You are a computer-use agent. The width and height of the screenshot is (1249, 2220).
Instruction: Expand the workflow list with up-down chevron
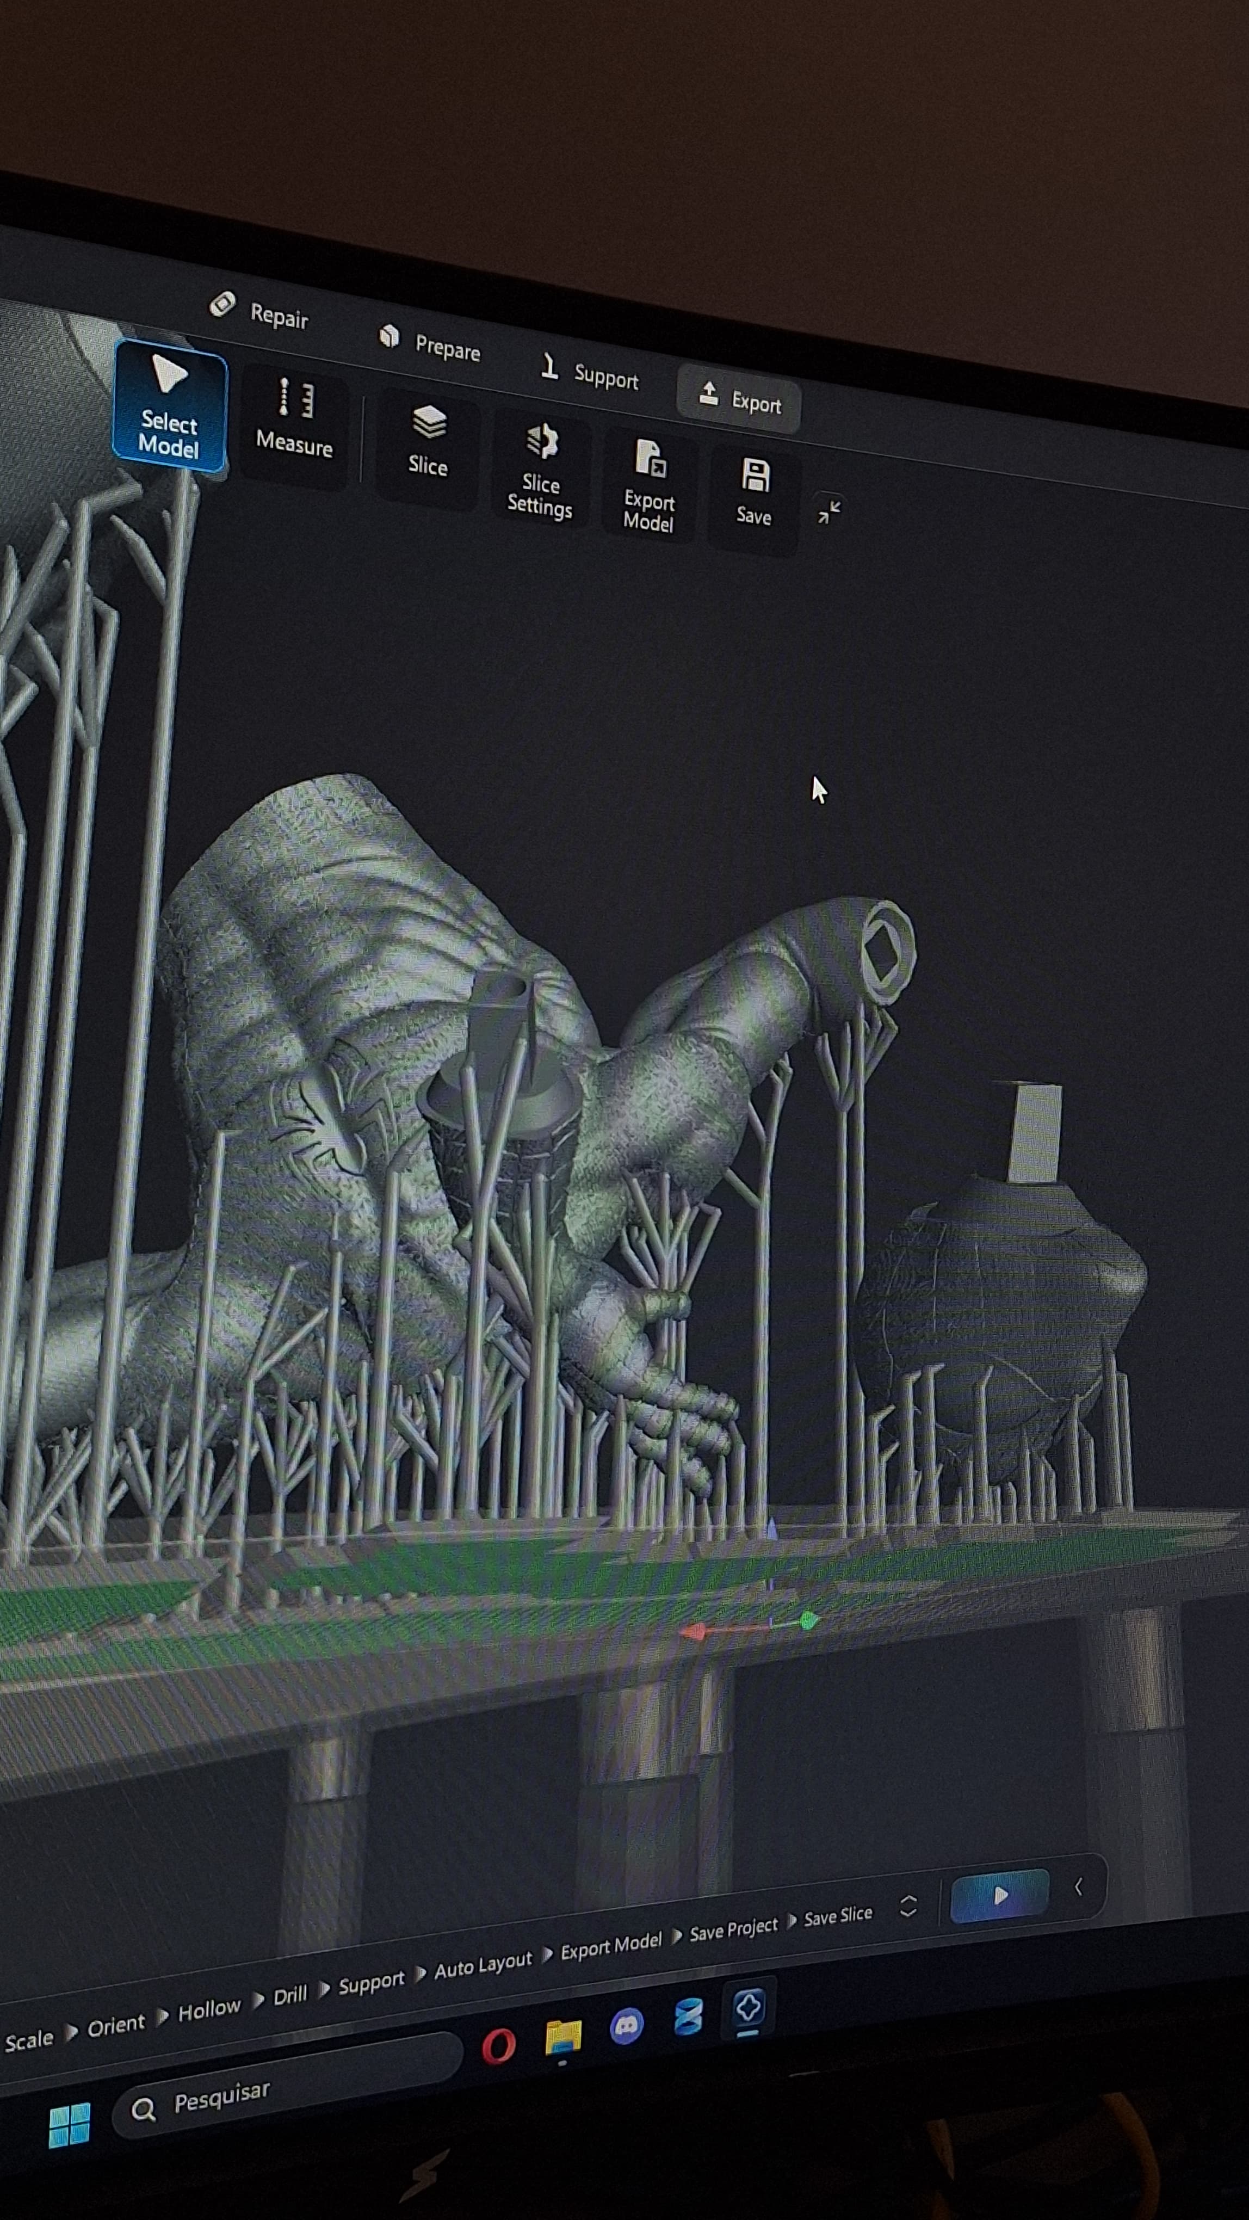click(x=908, y=1904)
